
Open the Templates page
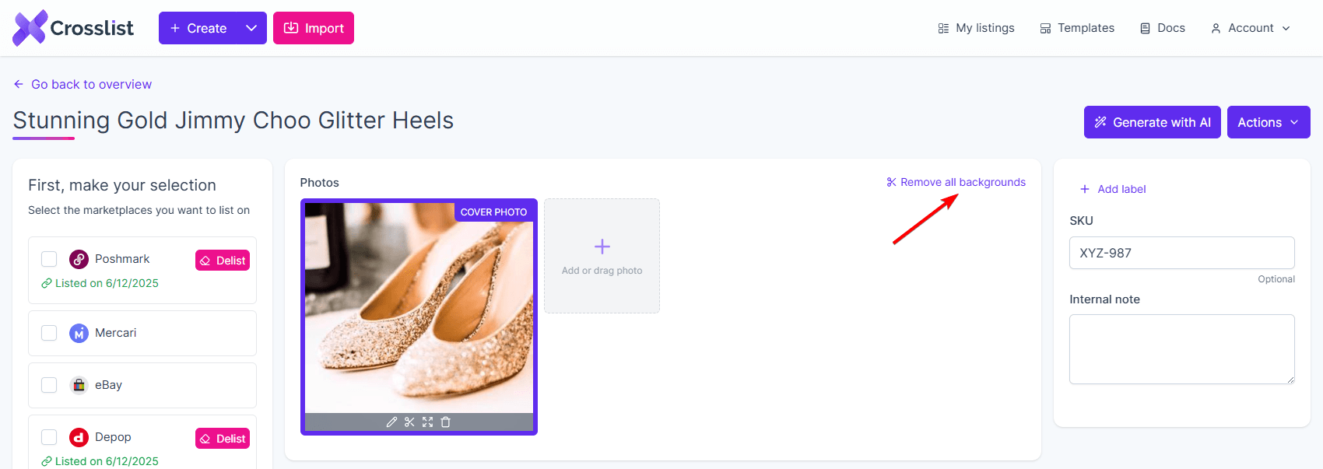point(1077,28)
